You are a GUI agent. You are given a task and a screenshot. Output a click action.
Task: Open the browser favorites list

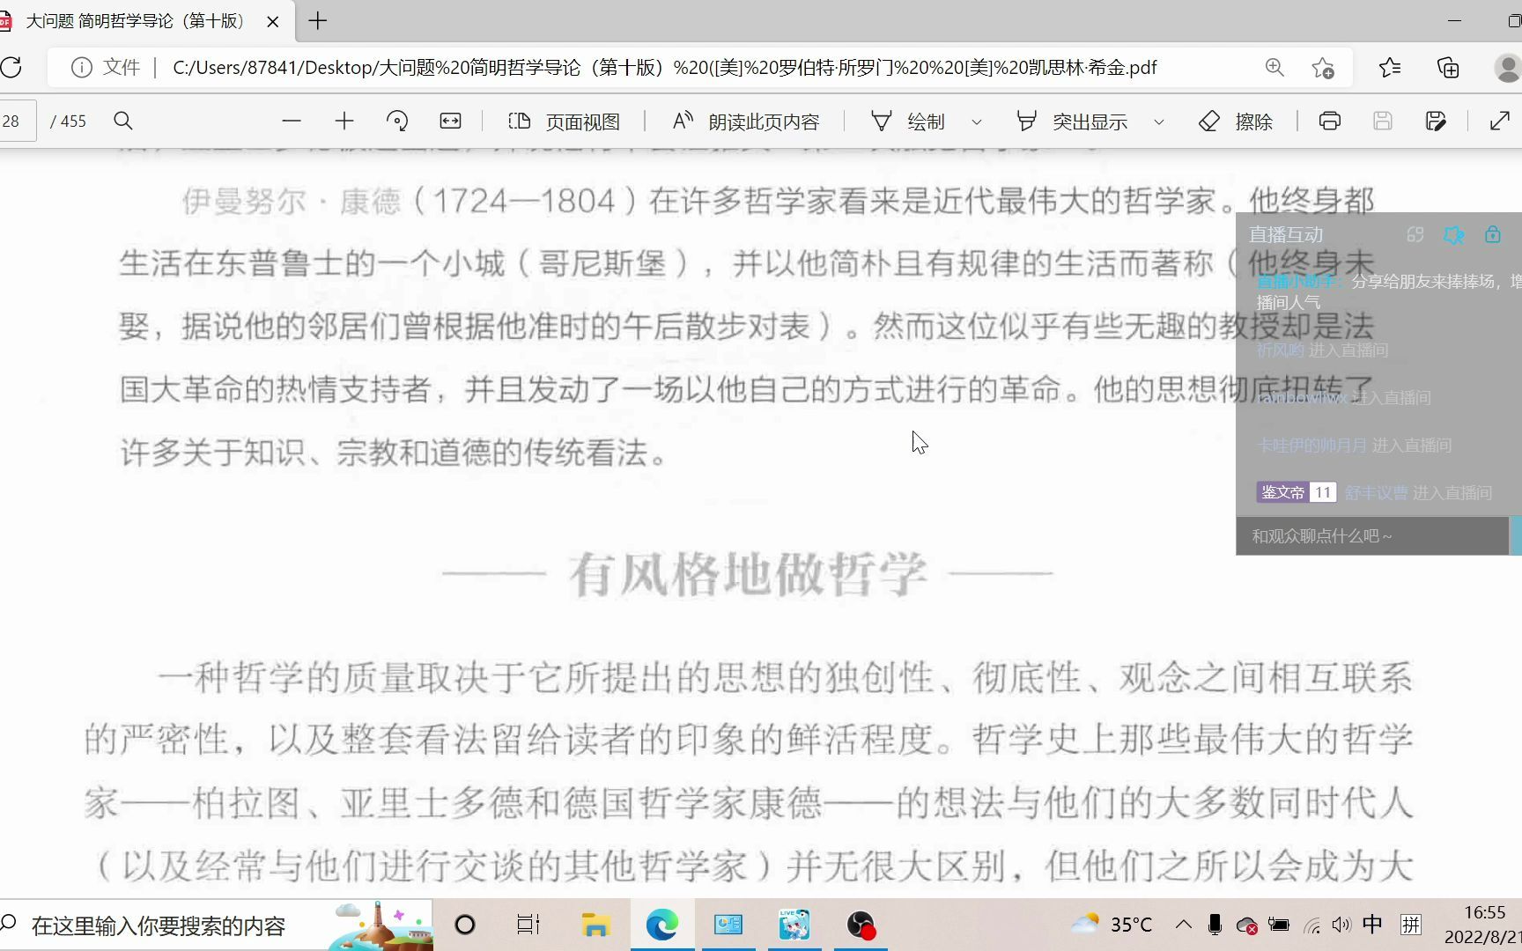point(1390,68)
